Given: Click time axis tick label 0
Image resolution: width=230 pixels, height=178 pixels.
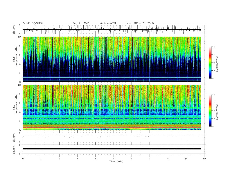Looking at the screenshot, I should point(23,159).
